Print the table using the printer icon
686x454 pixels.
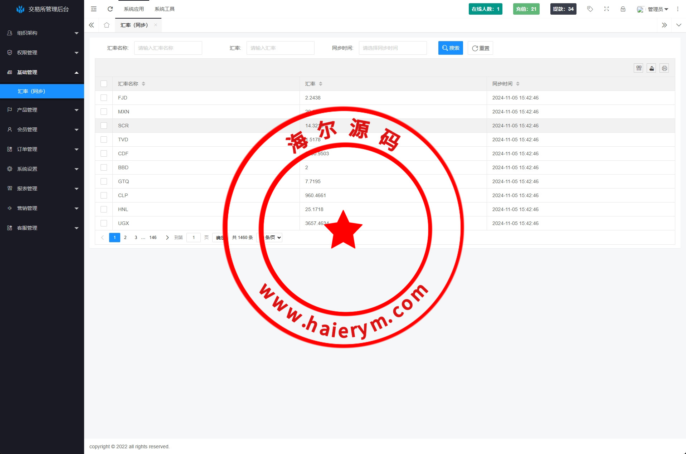[665, 68]
